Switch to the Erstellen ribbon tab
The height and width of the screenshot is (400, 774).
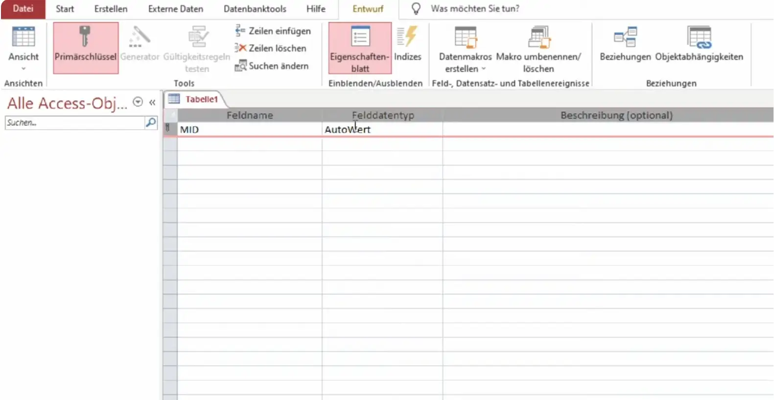(x=111, y=9)
